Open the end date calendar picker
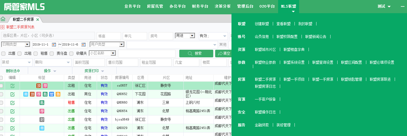The width and height of the screenshot is (407, 136). pyautogui.click(x=83, y=44)
